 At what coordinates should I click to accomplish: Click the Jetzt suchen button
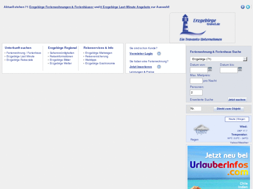[237, 100]
